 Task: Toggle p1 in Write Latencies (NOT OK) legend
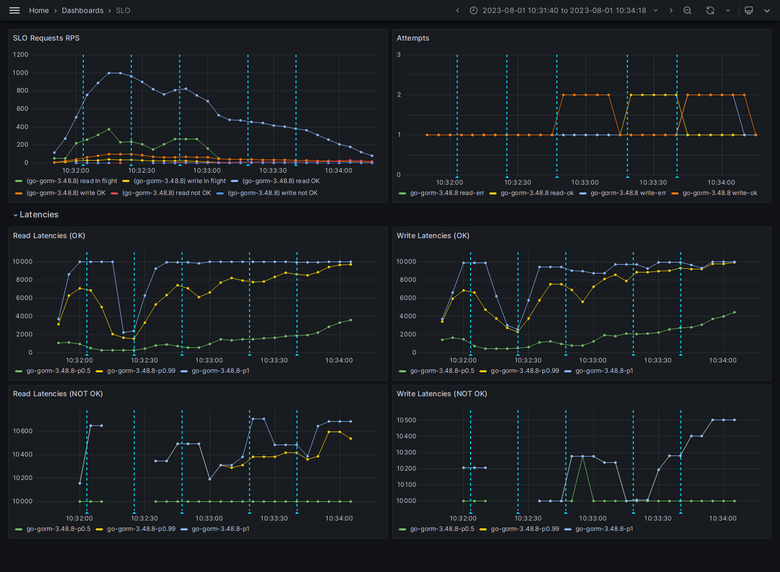604,529
